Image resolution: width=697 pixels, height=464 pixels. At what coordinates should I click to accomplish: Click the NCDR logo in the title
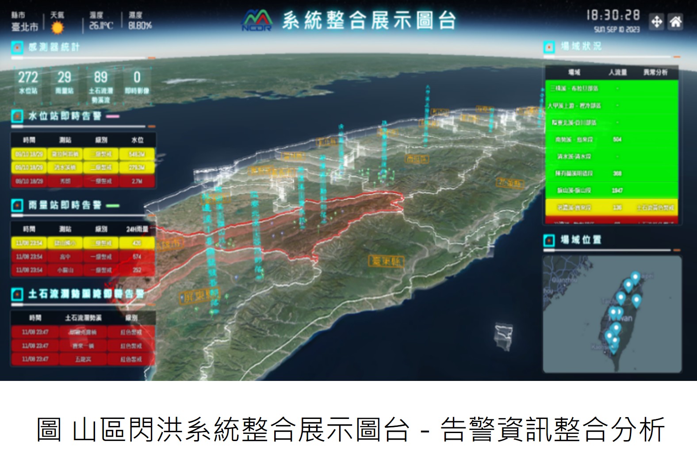coord(257,21)
